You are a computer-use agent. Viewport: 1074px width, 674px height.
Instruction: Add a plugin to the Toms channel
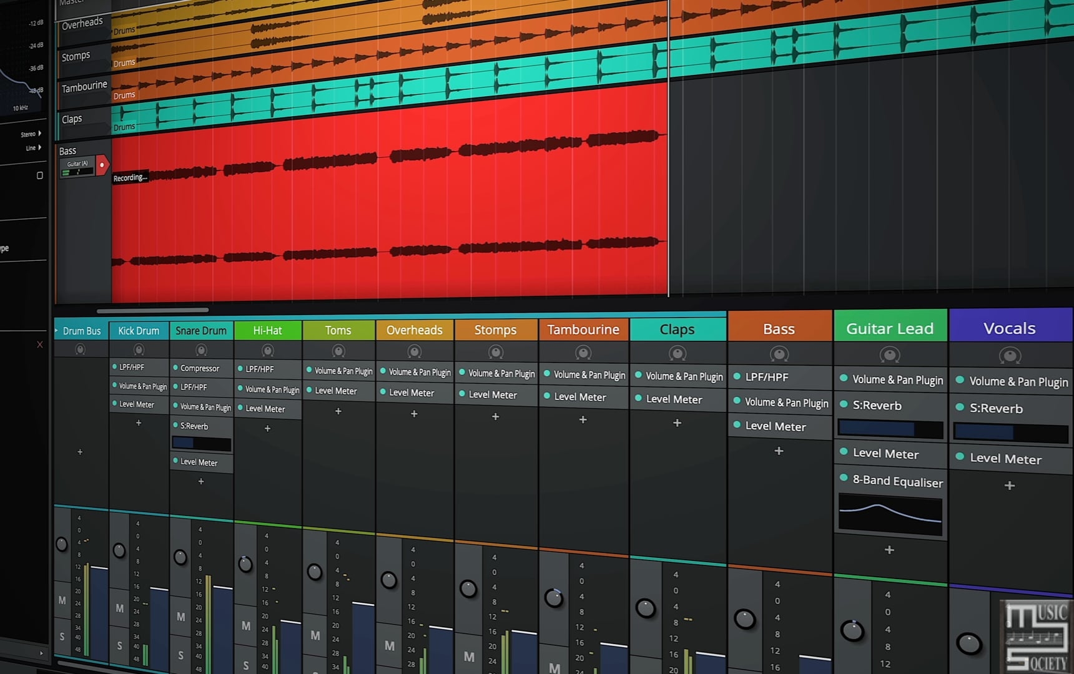(x=338, y=411)
